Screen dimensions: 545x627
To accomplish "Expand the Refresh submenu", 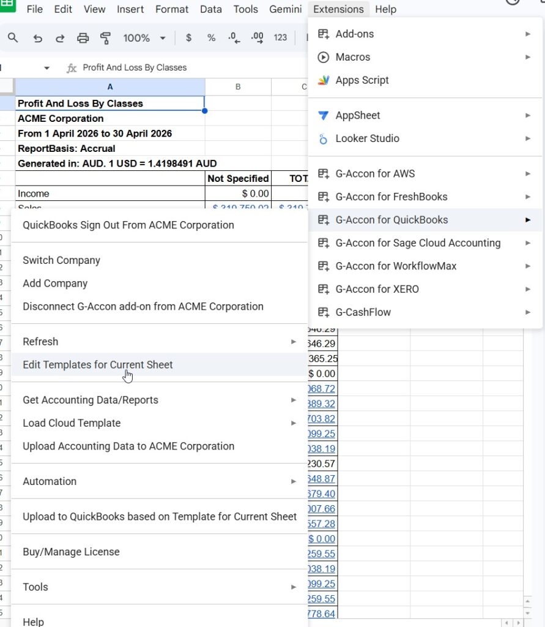I will click(159, 342).
